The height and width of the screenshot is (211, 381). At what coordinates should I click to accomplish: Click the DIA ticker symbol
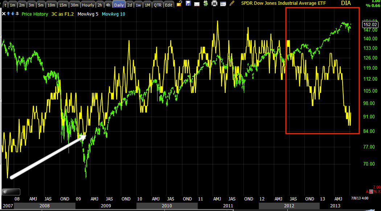pos(346,3)
